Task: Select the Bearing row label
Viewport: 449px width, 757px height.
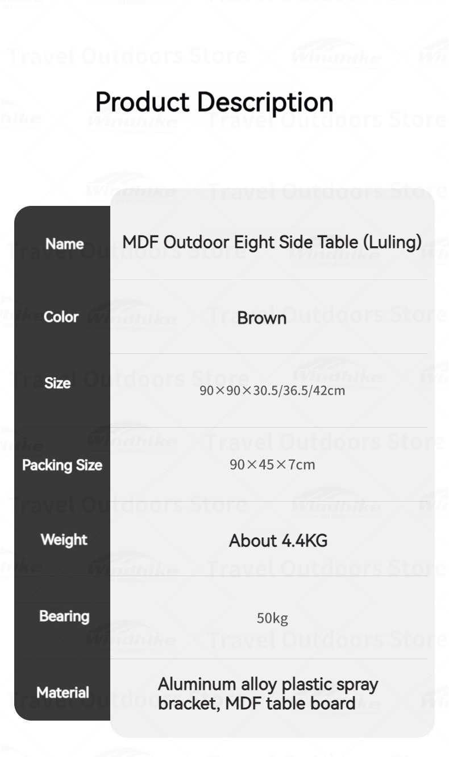Action: tap(64, 616)
